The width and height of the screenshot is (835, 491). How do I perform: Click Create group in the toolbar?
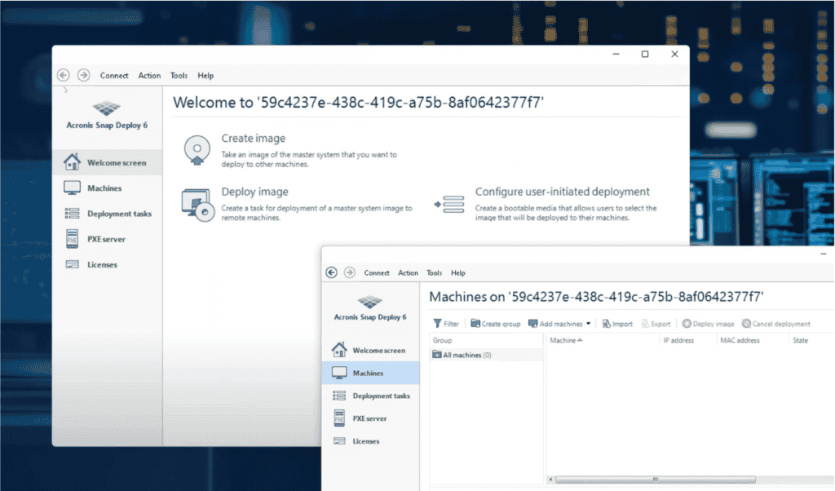click(x=495, y=324)
